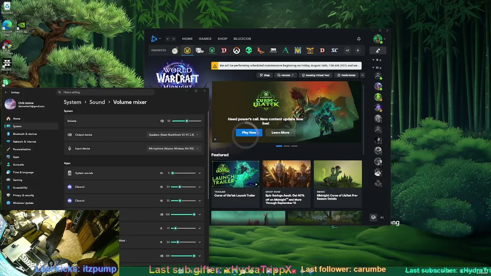This screenshot has height=276, width=491.
Task: Open the BLIZZCON tab in Battle.net
Action: tap(242, 39)
